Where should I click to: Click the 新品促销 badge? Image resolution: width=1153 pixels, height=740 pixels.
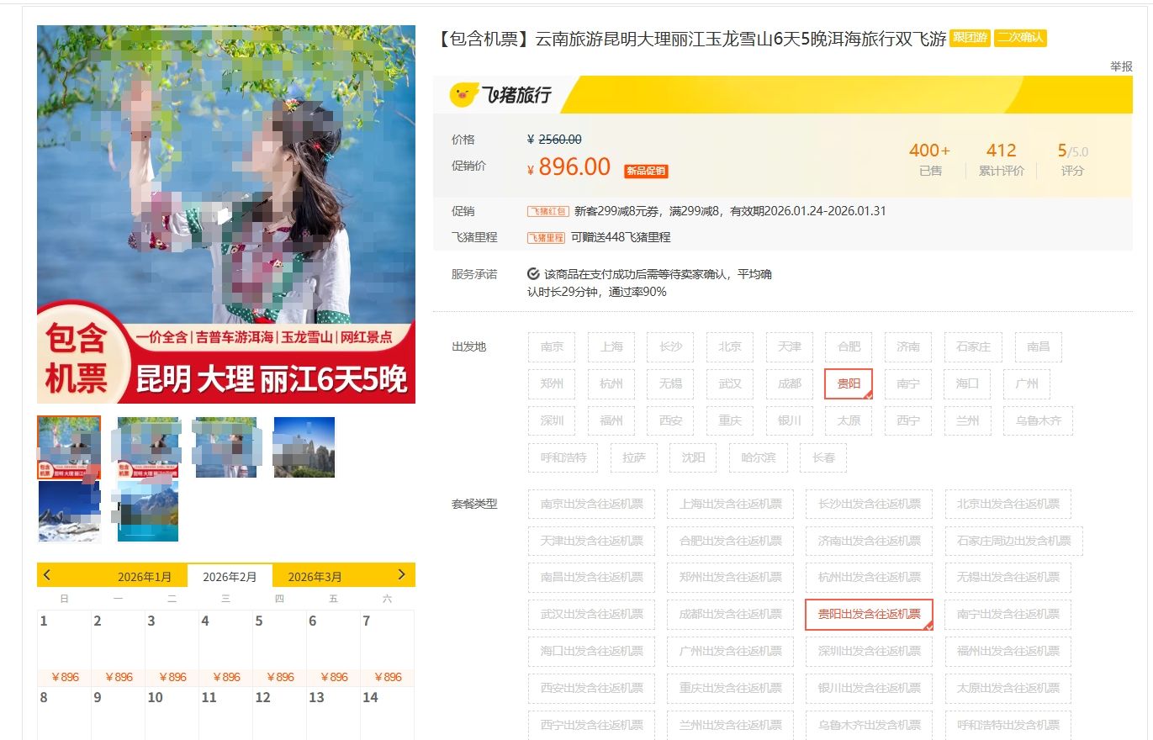coord(646,171)
